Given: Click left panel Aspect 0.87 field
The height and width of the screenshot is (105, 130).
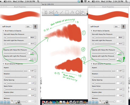Looking at the screenshot, I should 31,71.
